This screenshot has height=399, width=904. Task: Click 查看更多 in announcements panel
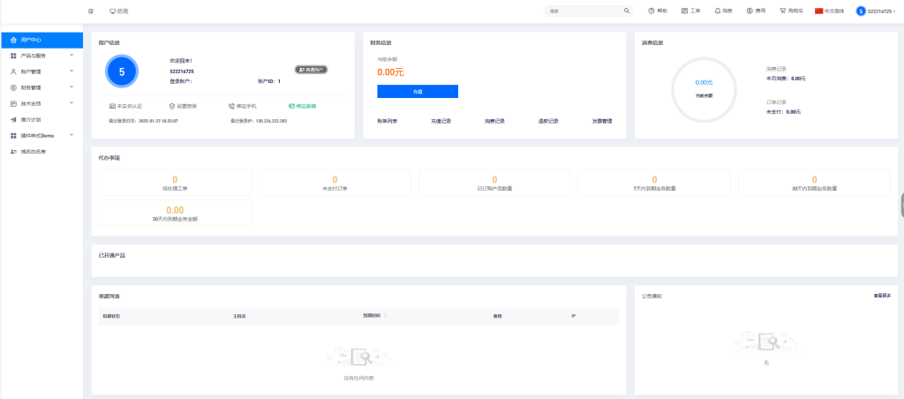(x=882, y=296)
